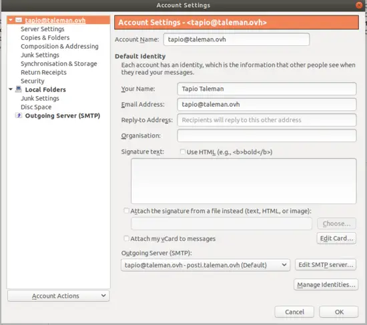Click the Outgoing Server SMTP icon
Image resolution: width=367 pixels, height=325 pixels.
(x=19, y=115)
